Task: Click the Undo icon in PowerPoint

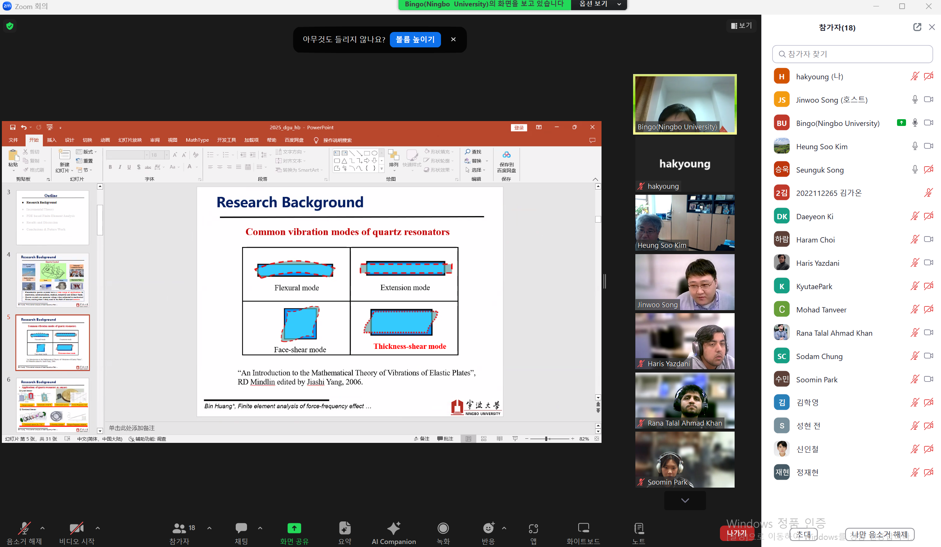Action: 24,127
